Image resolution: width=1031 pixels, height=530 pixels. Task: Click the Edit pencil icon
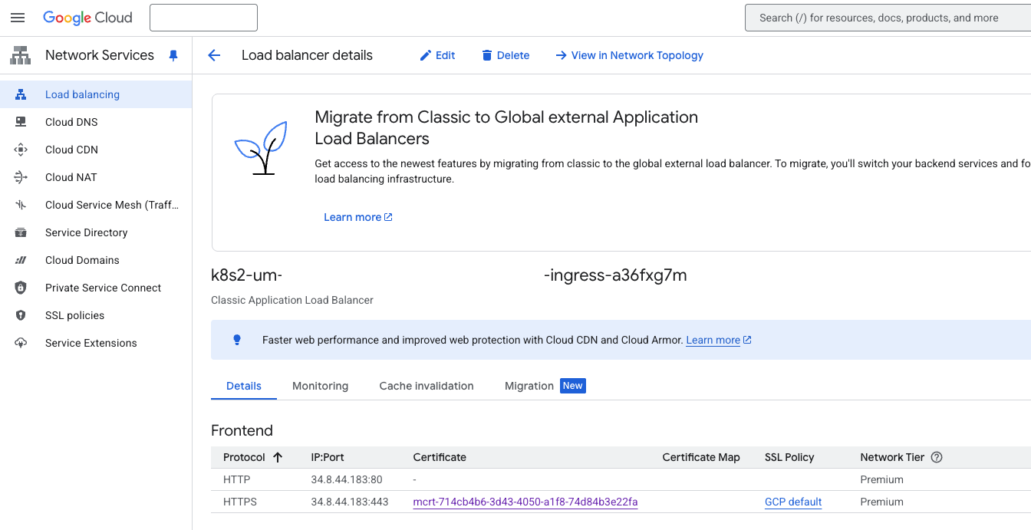coord(426,55)
